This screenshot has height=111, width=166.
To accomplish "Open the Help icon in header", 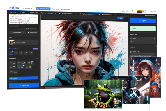I will pyautogui.click(x=128, y=10).
